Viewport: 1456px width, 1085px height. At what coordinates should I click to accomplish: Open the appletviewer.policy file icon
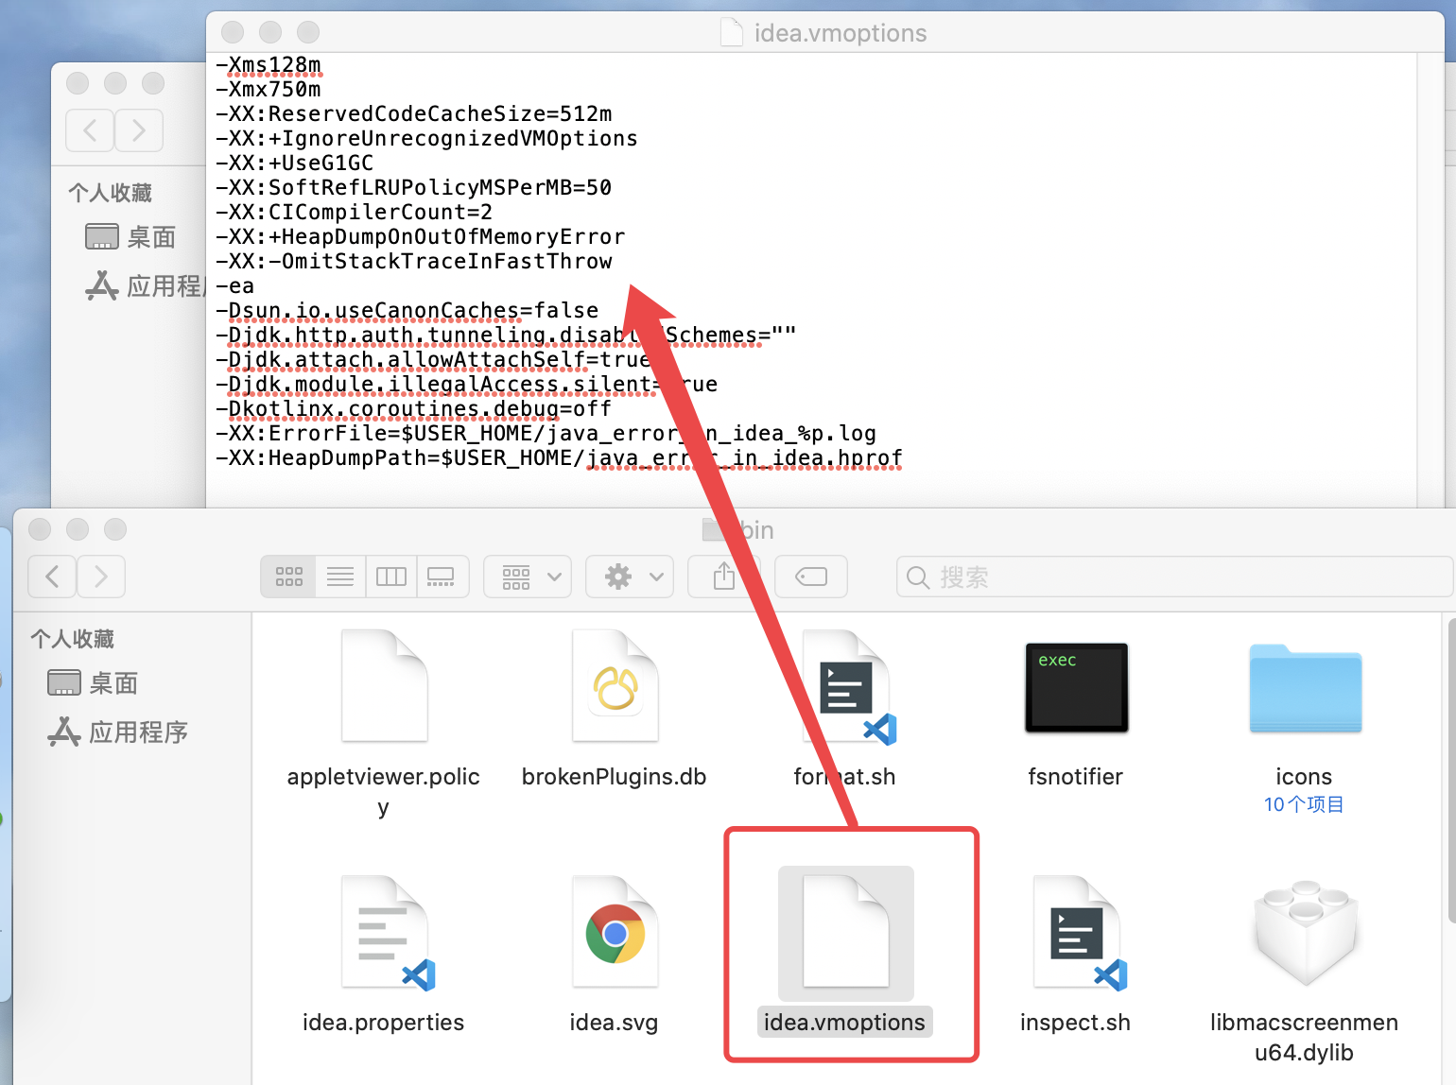[x=384, y=685]
